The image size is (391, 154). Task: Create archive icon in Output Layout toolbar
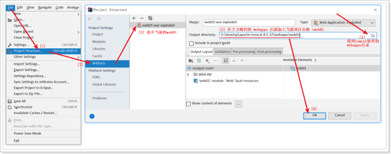click(199, 61)
